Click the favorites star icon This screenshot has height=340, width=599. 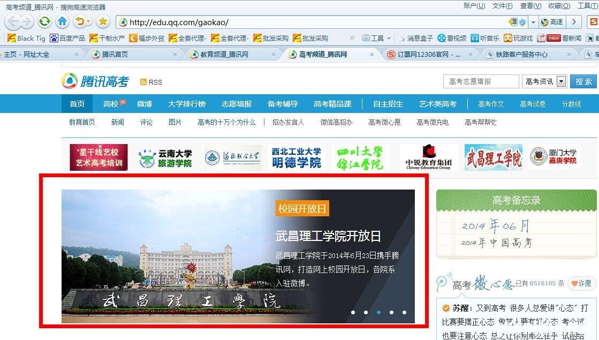click(x=103, y=22)
